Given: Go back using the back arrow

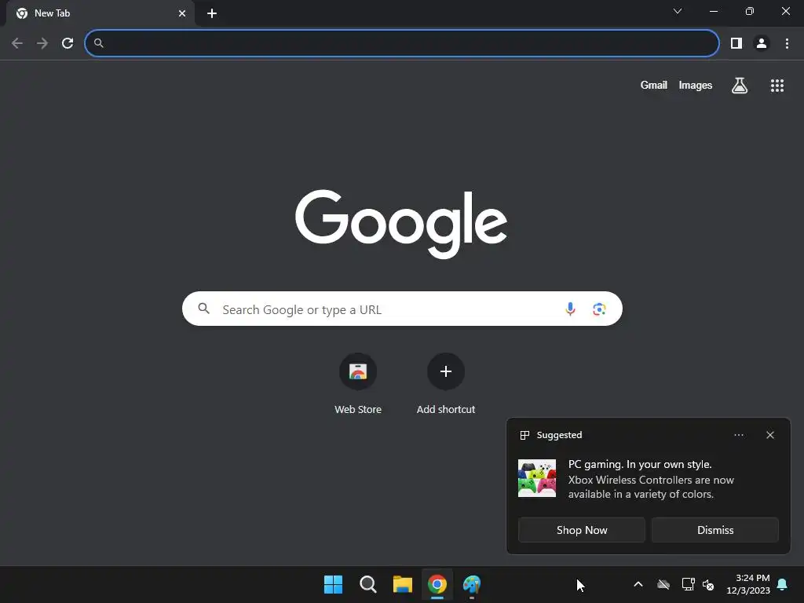Looking at the screenshot, I should (17, 43).
